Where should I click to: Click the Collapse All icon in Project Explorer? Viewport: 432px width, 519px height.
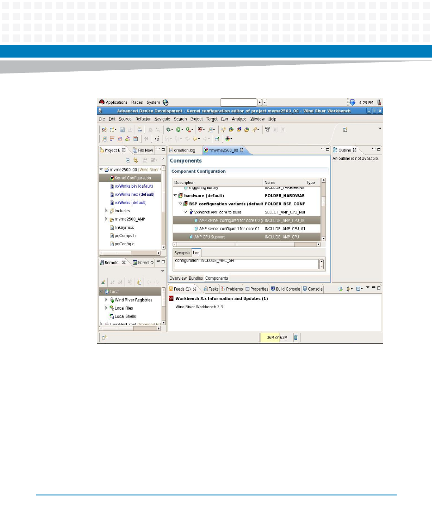coord(128,160)
